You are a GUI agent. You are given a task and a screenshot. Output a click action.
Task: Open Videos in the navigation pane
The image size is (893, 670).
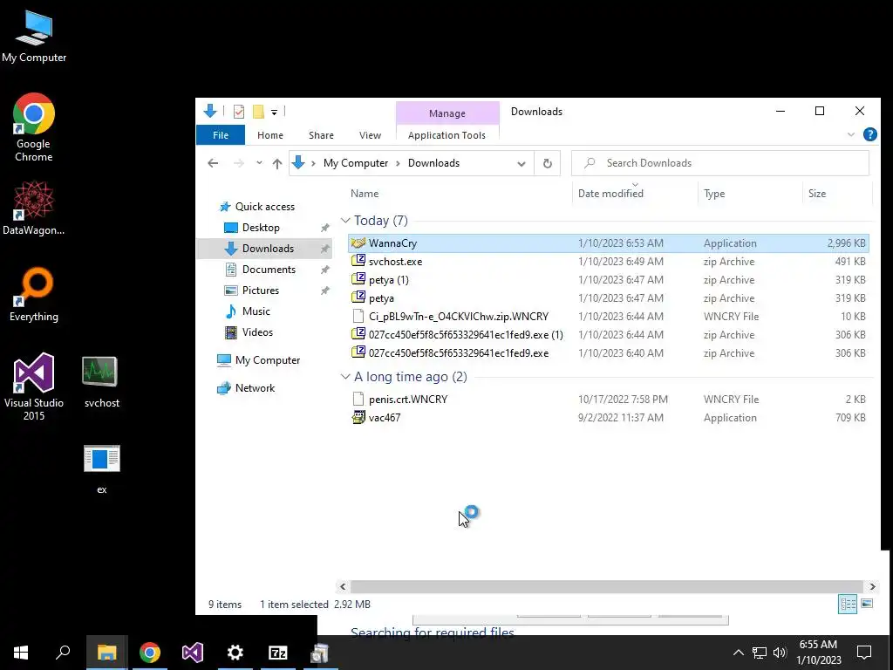(x=257, y=332)
